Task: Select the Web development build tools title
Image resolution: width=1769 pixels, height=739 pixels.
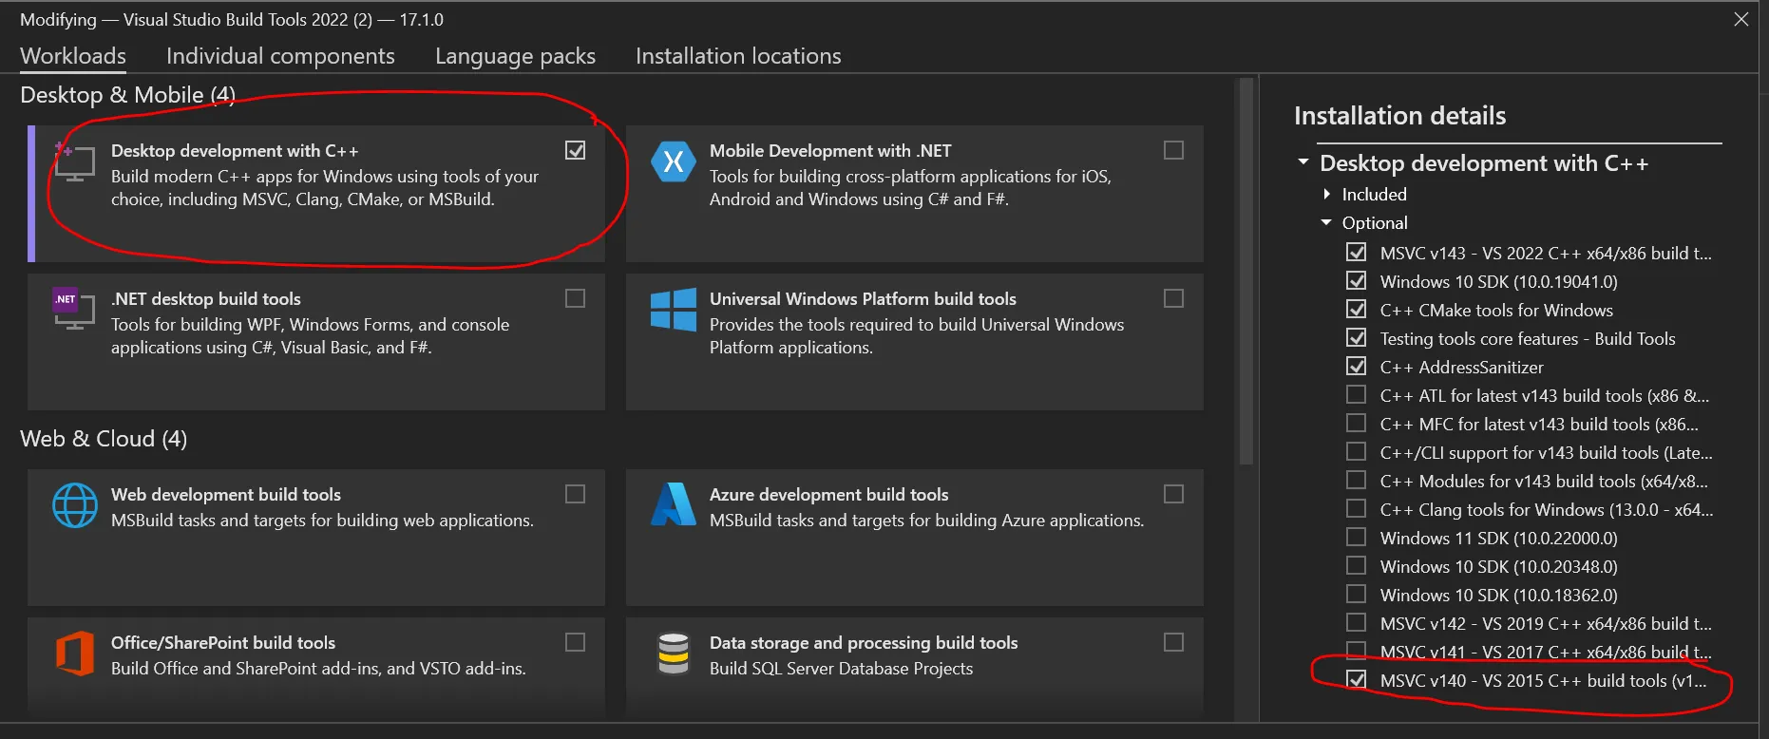Action: tap(226, 494)
